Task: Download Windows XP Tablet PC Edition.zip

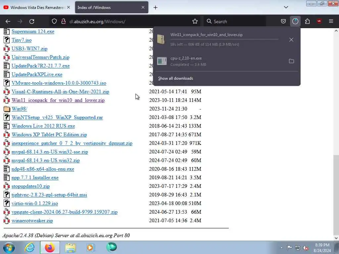Action: 49,135
